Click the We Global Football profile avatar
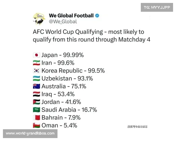This screenshot has width=176, height=141. (39, 19)
